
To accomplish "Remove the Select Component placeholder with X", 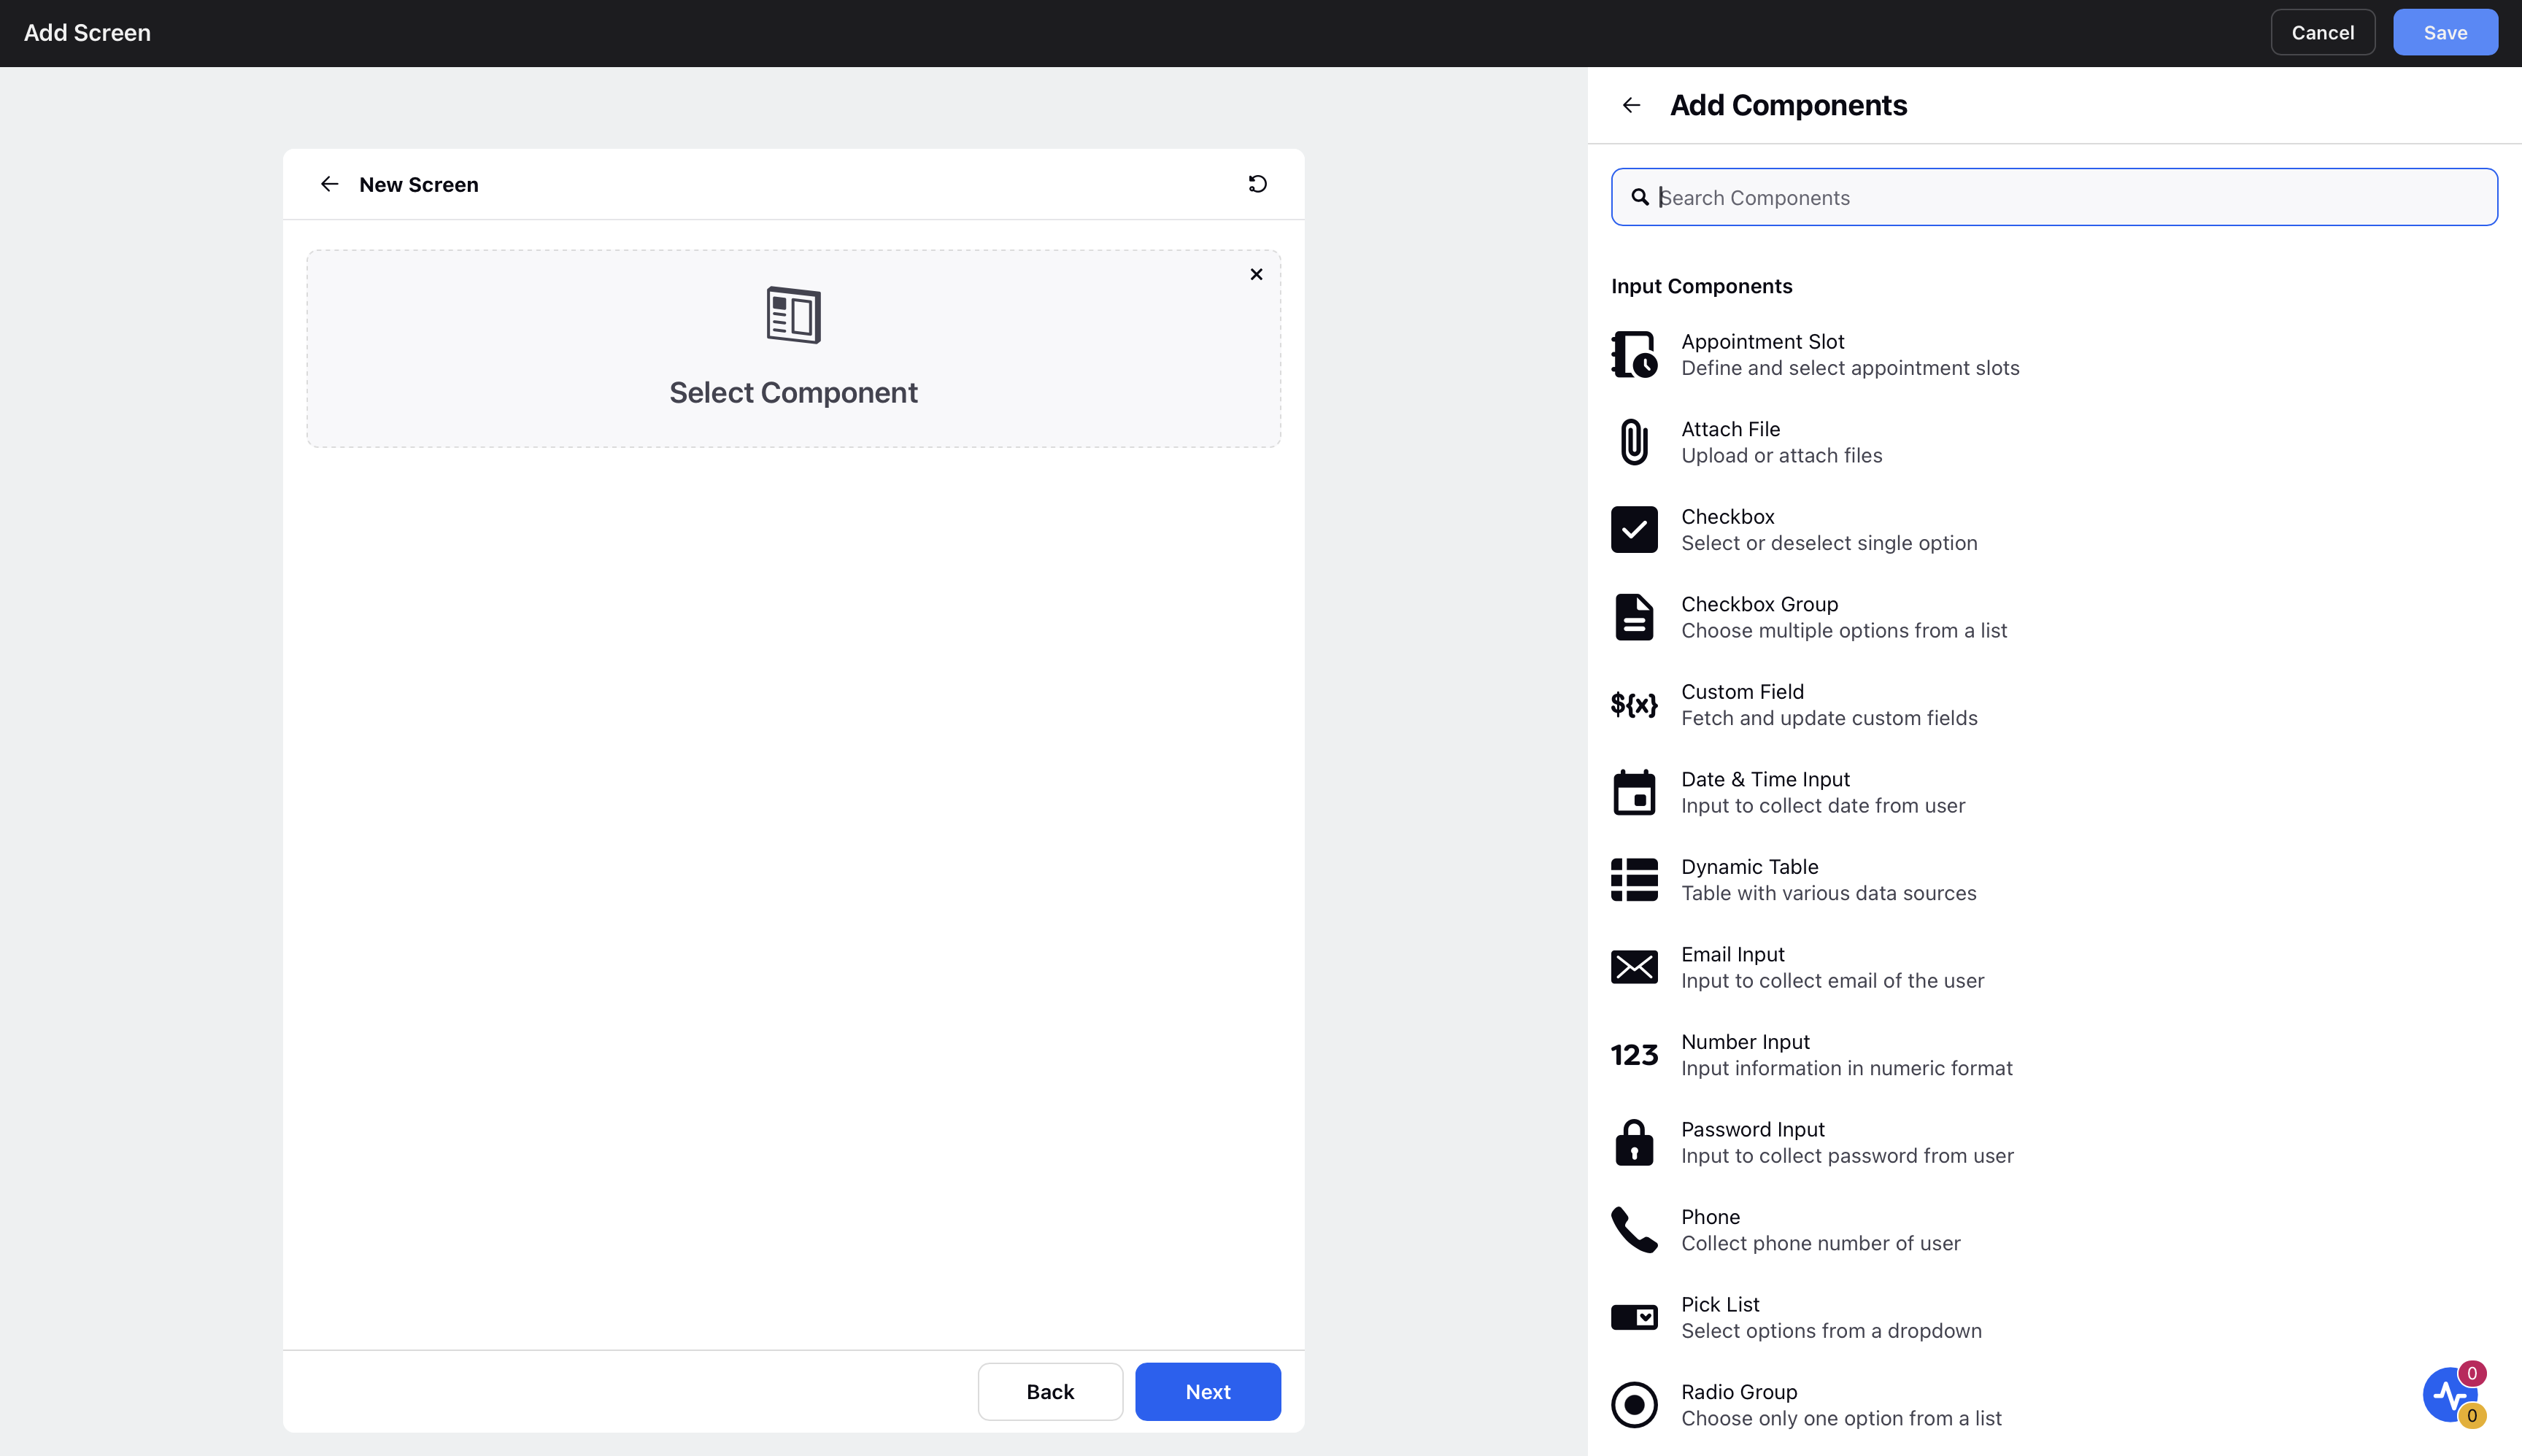I will coord(1257,274).
